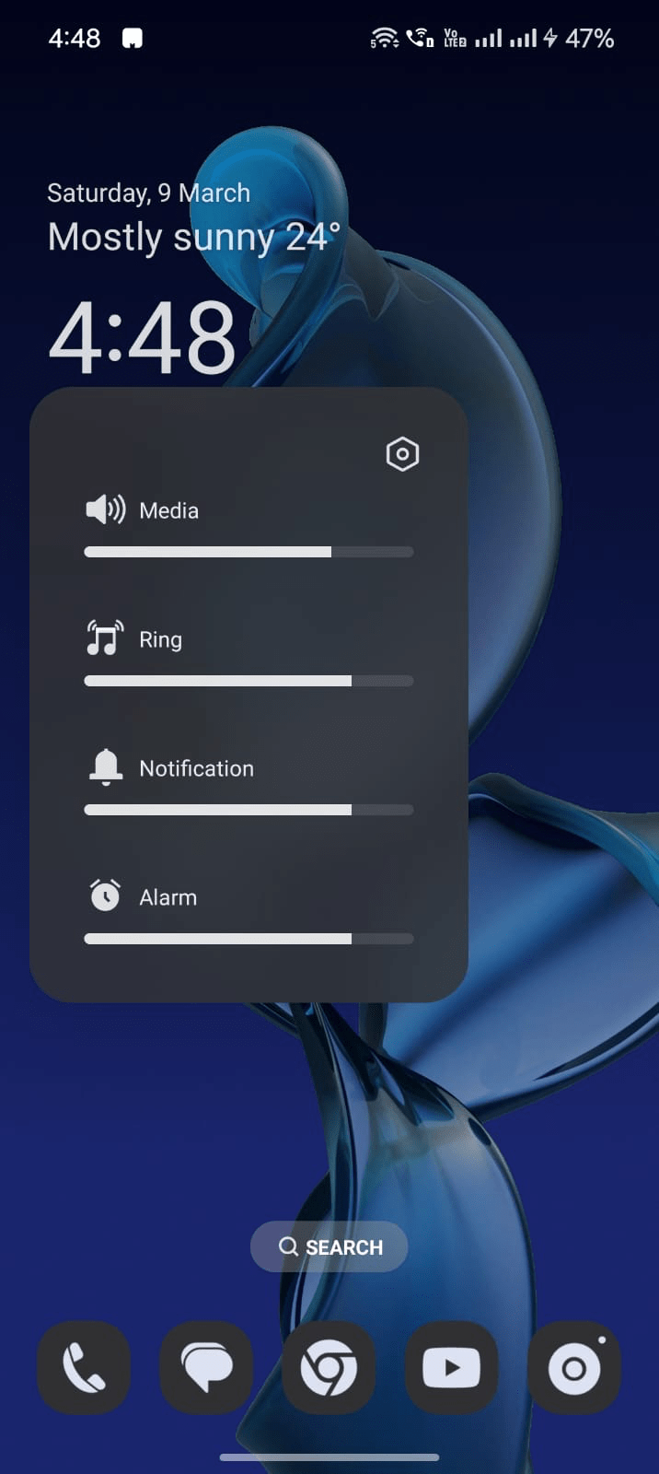Viewport: 659px width, 1474px height.
Task: Set Media volume slider level
Action: [x=249, y=552]
